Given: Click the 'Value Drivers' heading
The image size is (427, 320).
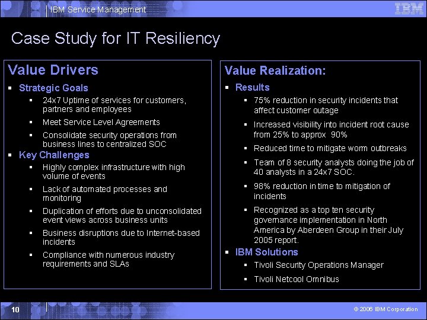Looking at the screenshot, I should 53,70.
